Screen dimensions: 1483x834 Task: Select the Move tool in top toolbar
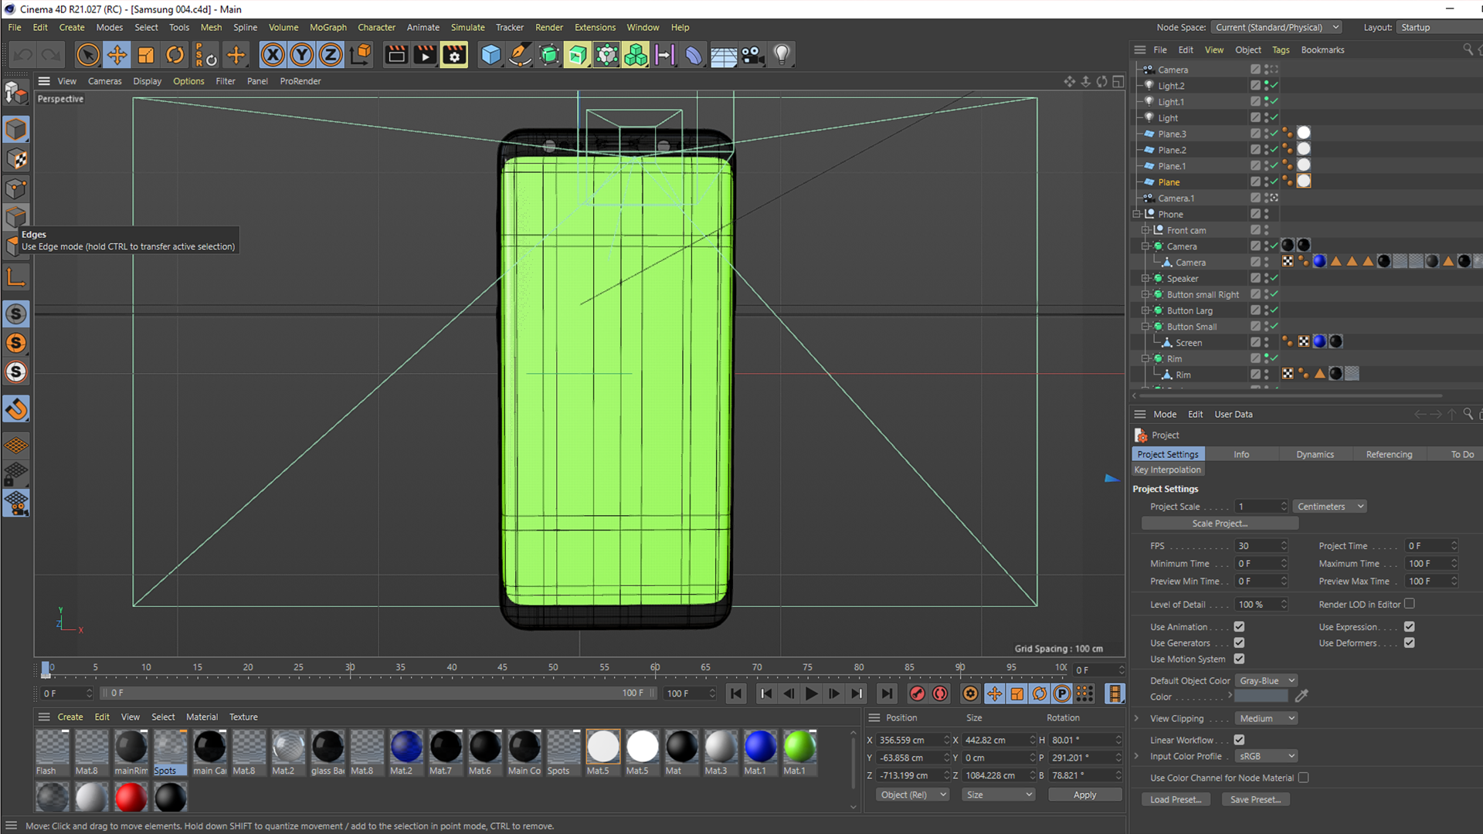117,55
